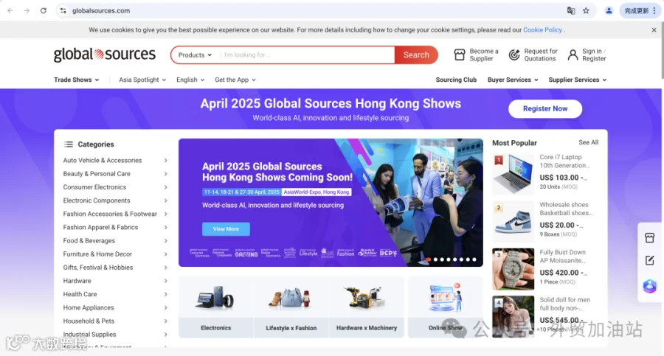The image size is (664, 356).
Task: Open the English language dropdown
Action: [x=190, y=80]
